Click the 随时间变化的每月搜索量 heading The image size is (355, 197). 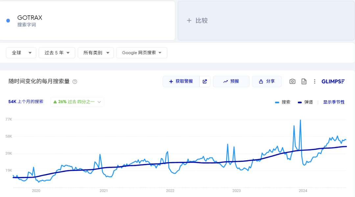[x=39, y=81]
